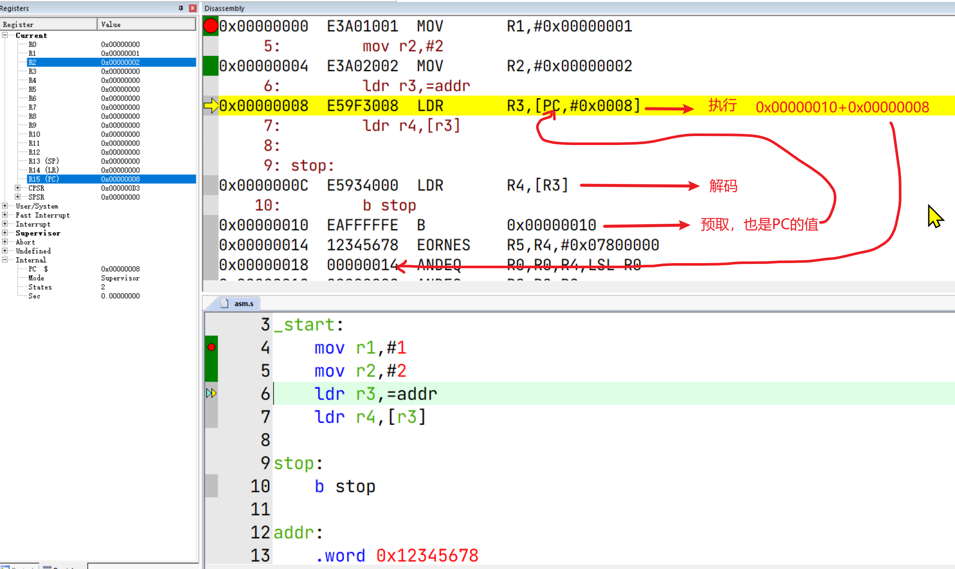955x569 pixels.
Task: Click the green executed marker at disassembly 0x00000004
Action: click(x=210, y=66)
